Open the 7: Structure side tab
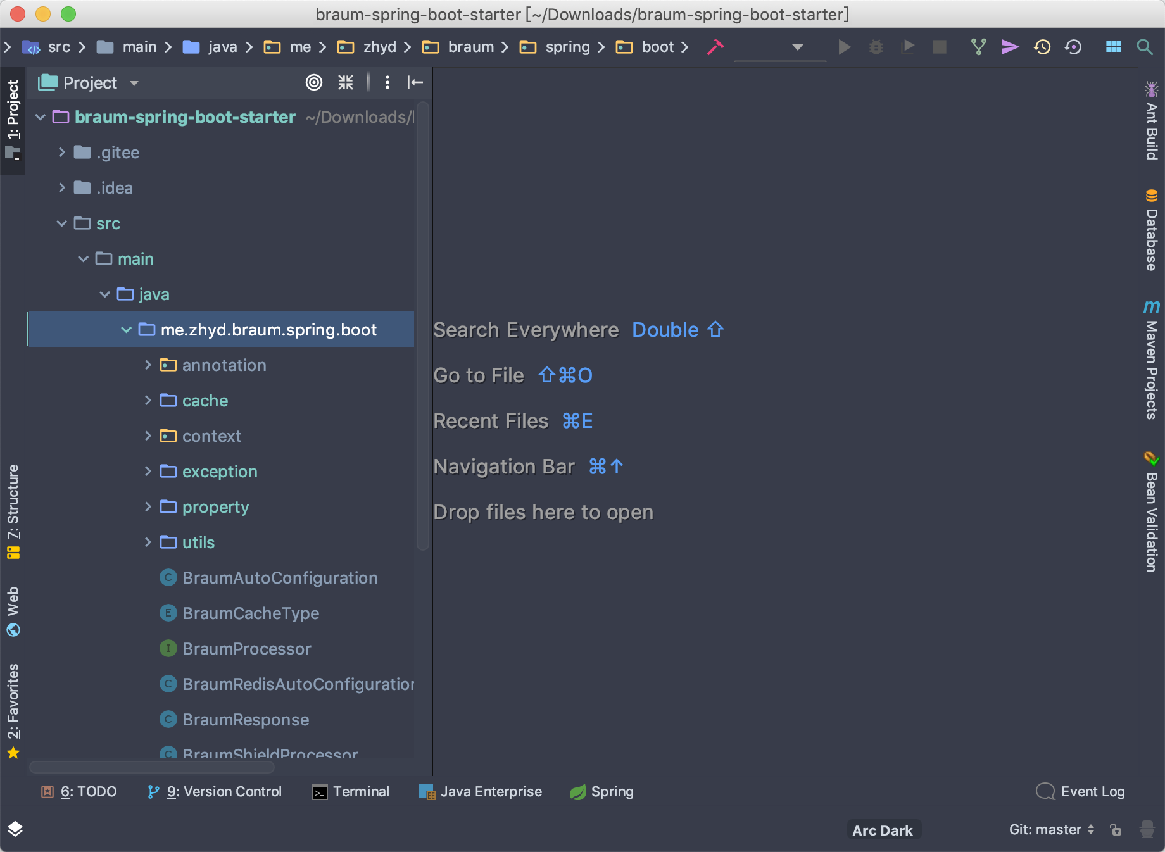The height and width of the screenshot is (852, 1165). [x=13, y=511]
